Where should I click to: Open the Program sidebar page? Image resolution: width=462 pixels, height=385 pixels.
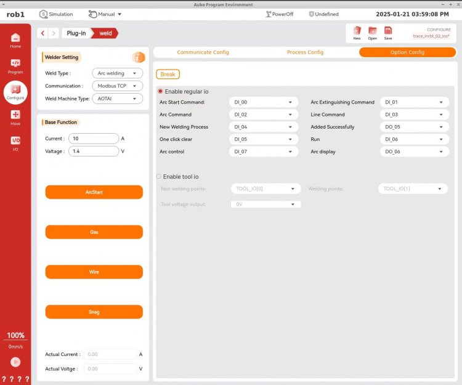15,67
